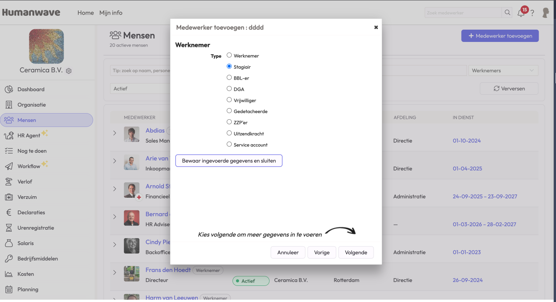Close the Medewerker toevoegen dialog

[376, 27]
